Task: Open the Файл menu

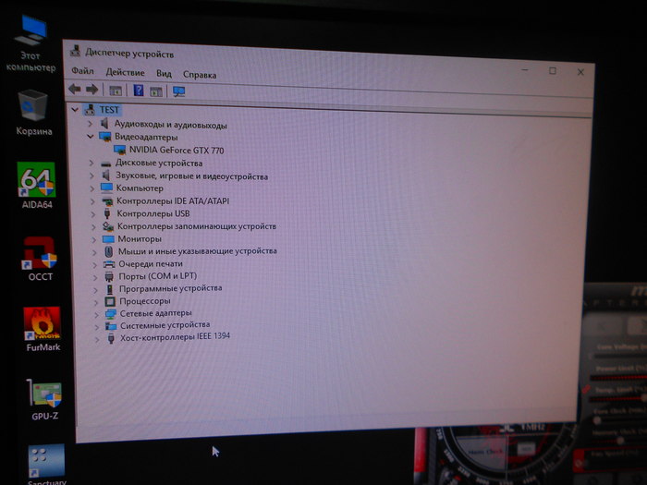Action: pyautogui.click(x=81, y=72)
